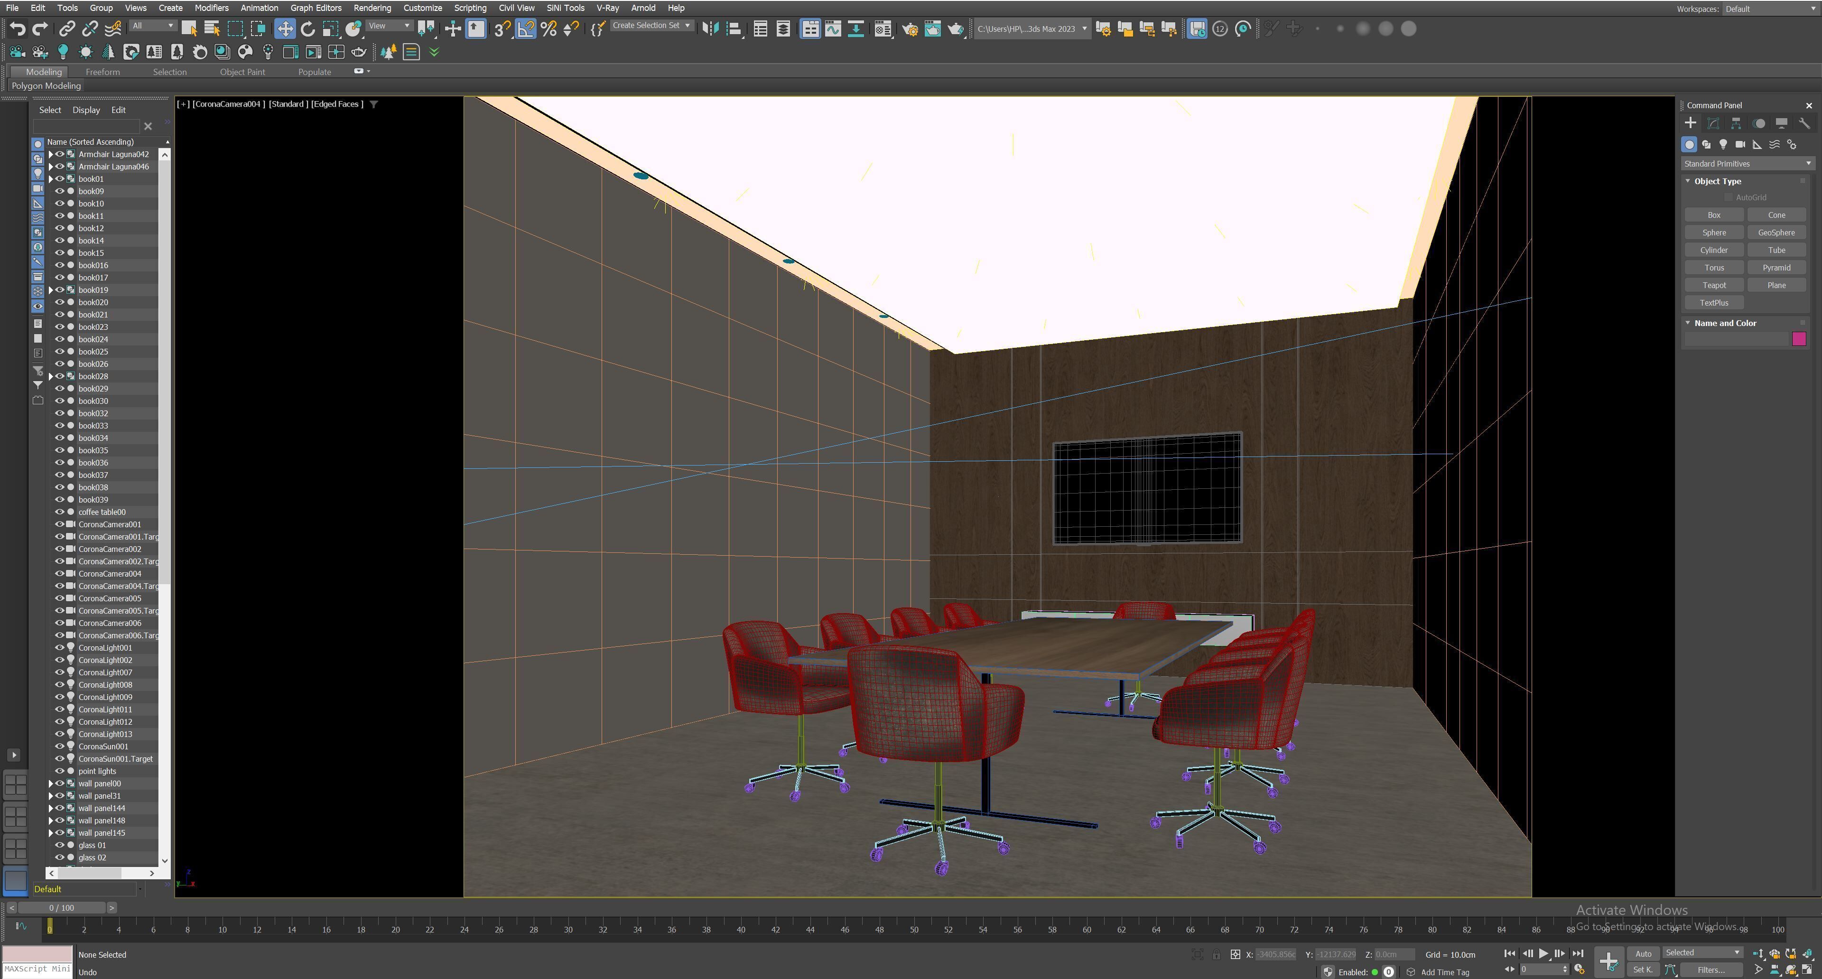Toggle the Angle Snap icon
The width and height of the screenshot is (1822, 979).
[526, 29]
